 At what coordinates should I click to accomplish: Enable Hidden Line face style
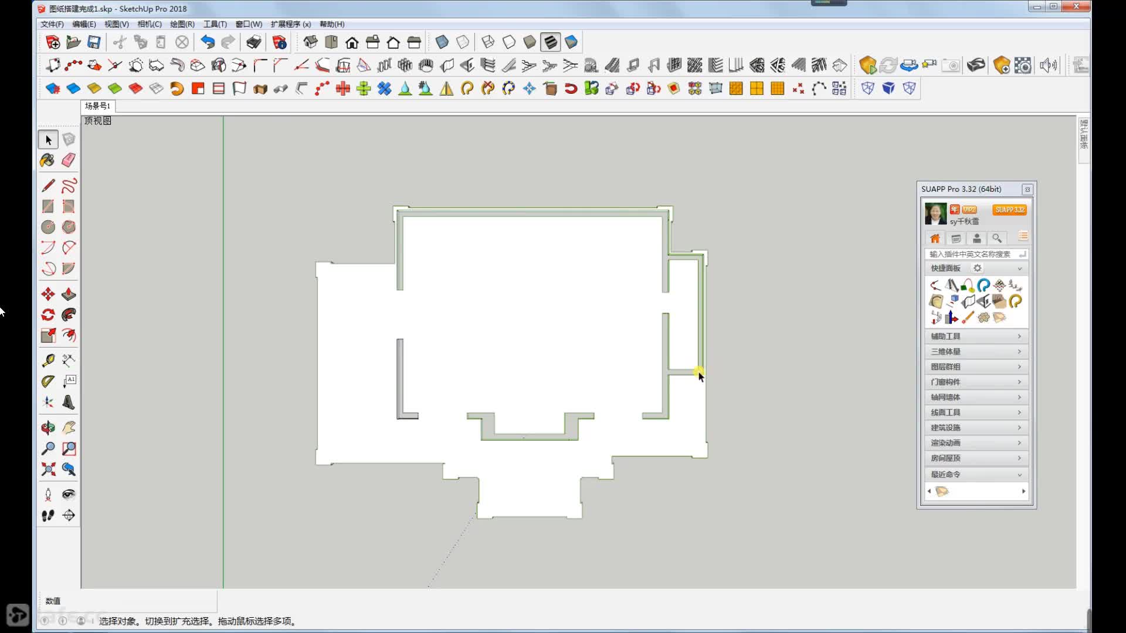tap(509, 42)
